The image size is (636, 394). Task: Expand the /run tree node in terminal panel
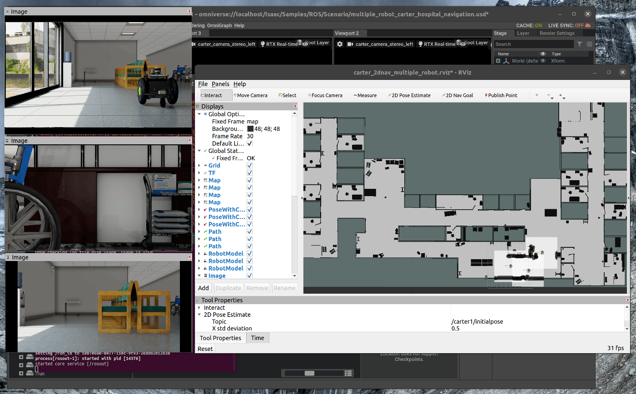pyautogui.click(x=21, y=374)
